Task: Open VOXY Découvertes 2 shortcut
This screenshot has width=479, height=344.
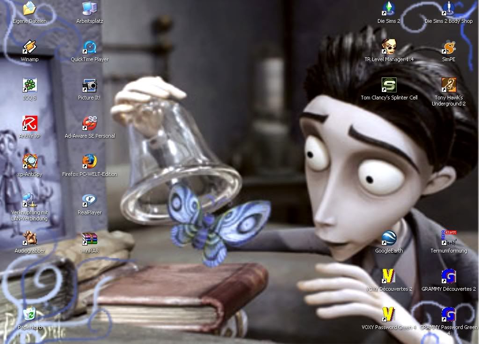Action: point(389,276)
